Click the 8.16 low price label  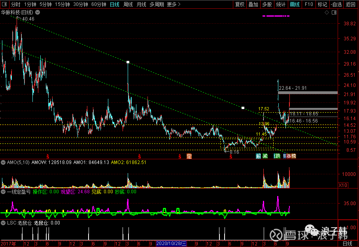coord(234,152)
